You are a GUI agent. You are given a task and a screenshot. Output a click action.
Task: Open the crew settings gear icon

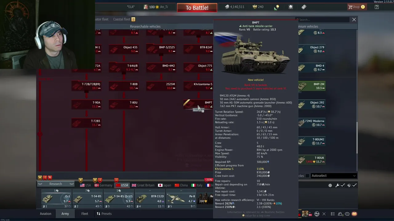(330, 185)
